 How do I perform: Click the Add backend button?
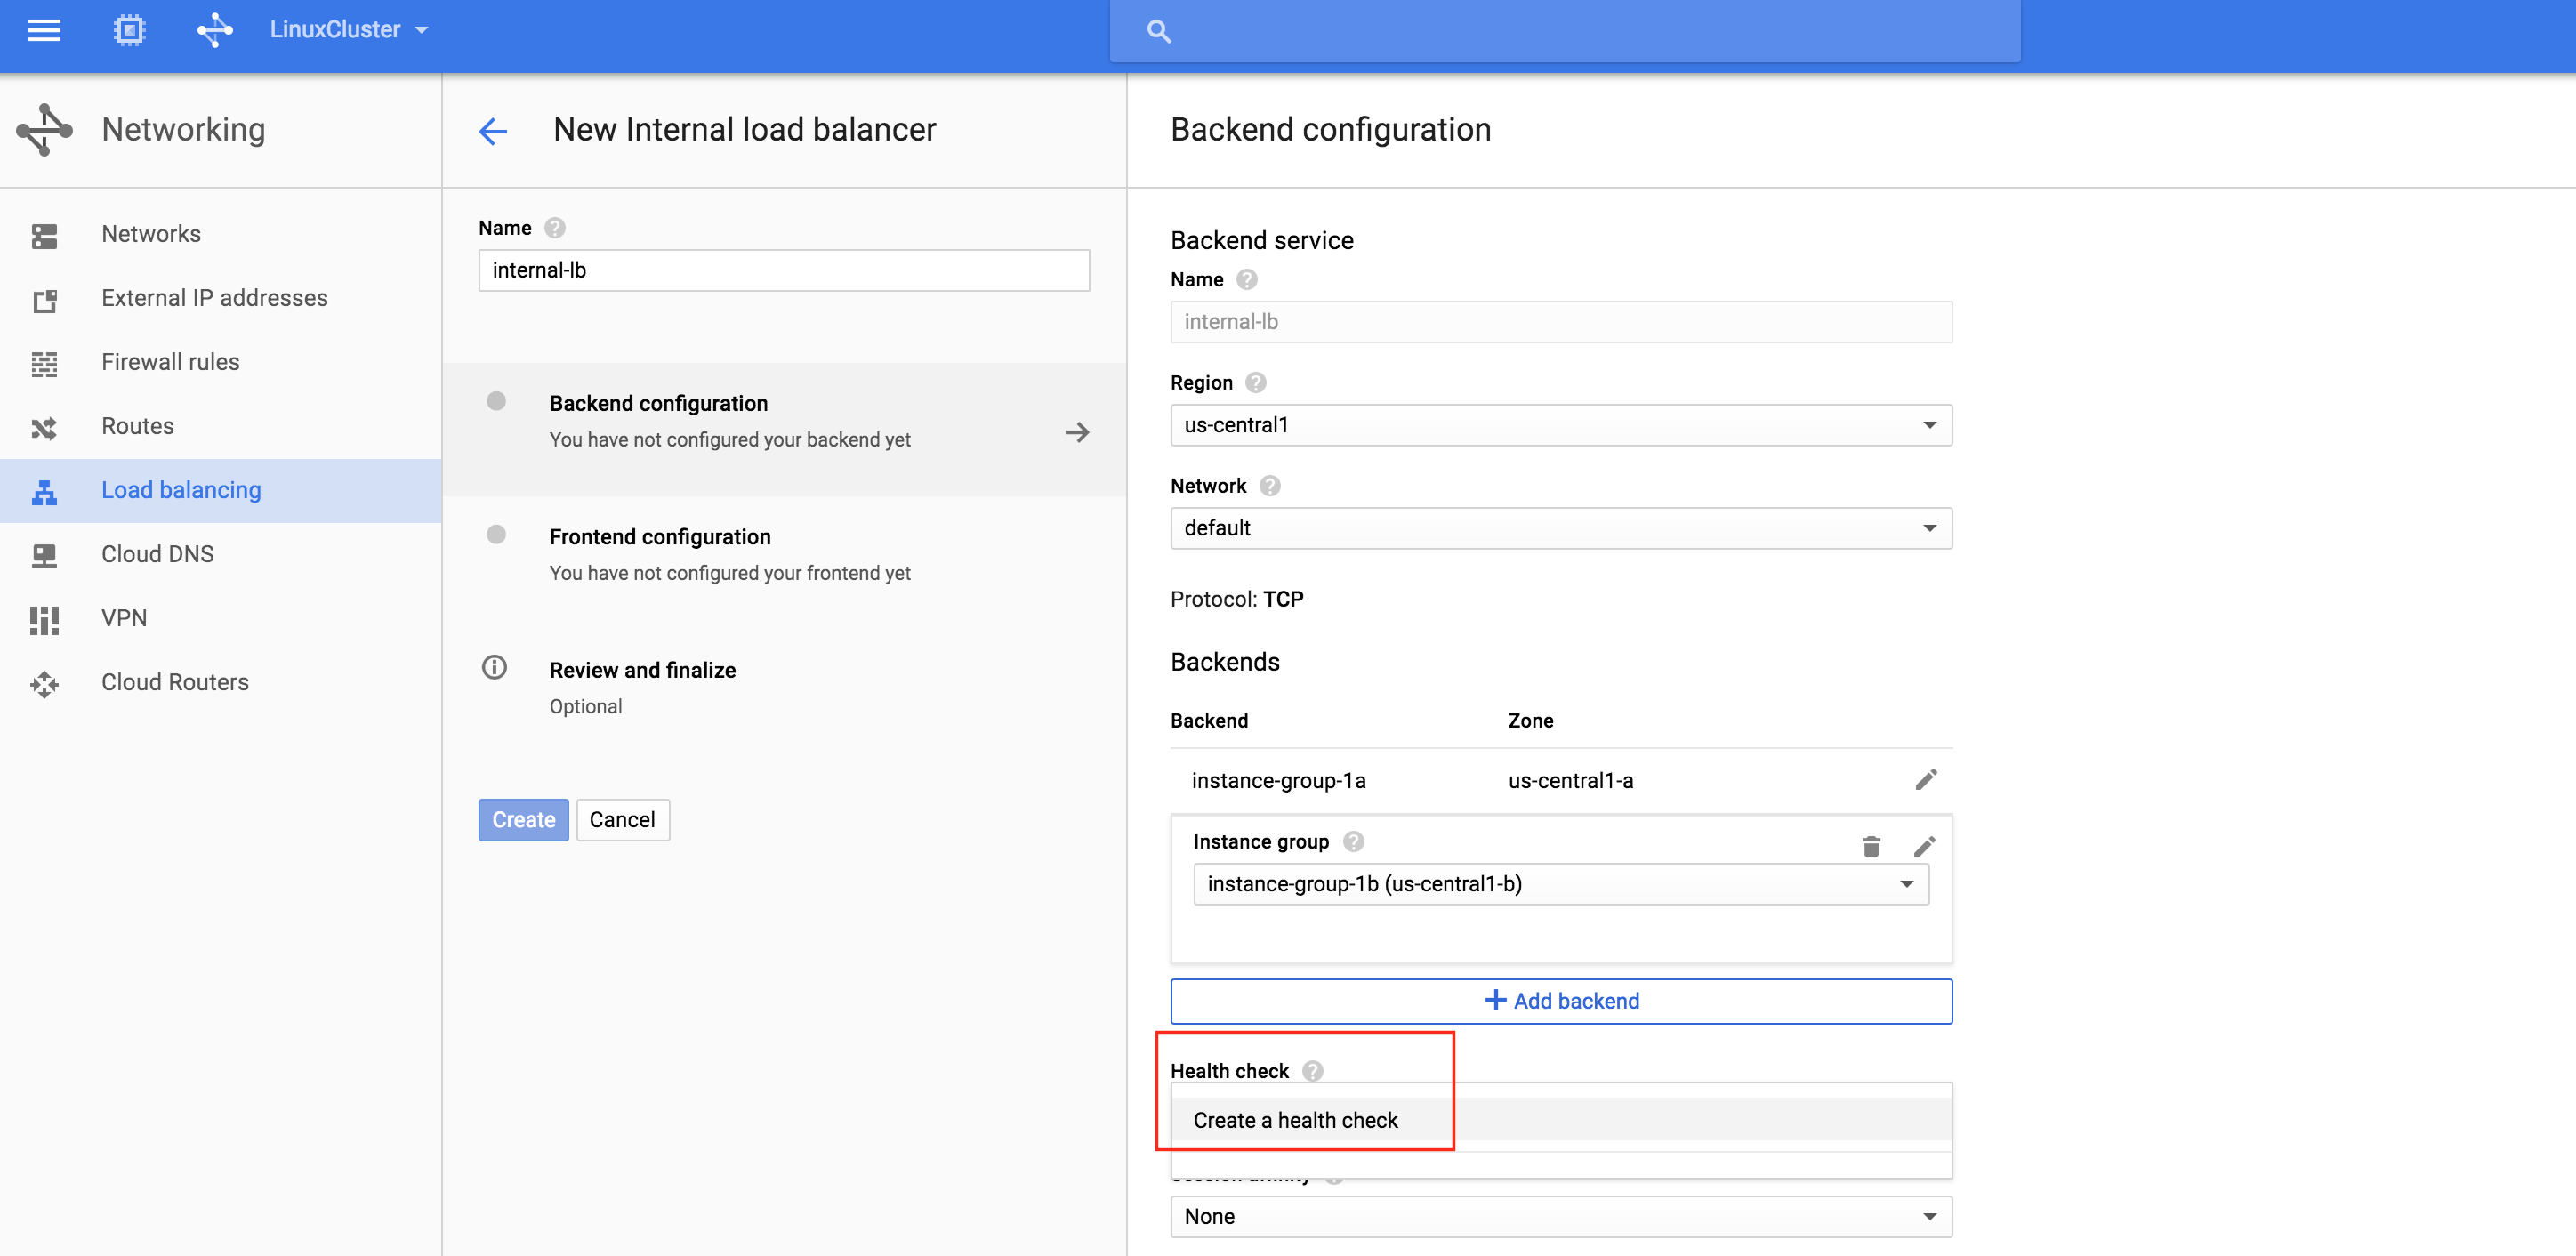coord(1561,1001)
